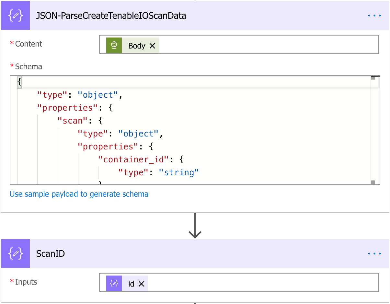390x304 pixels.
Task: Select the id token label in Inputs
Action: click(x=131, y=284)
